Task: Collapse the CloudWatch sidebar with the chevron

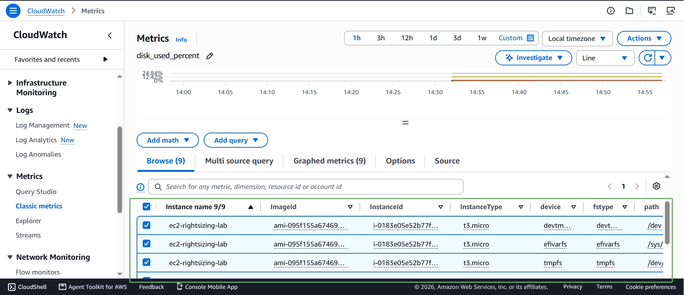Action: [x=110, y=35]
